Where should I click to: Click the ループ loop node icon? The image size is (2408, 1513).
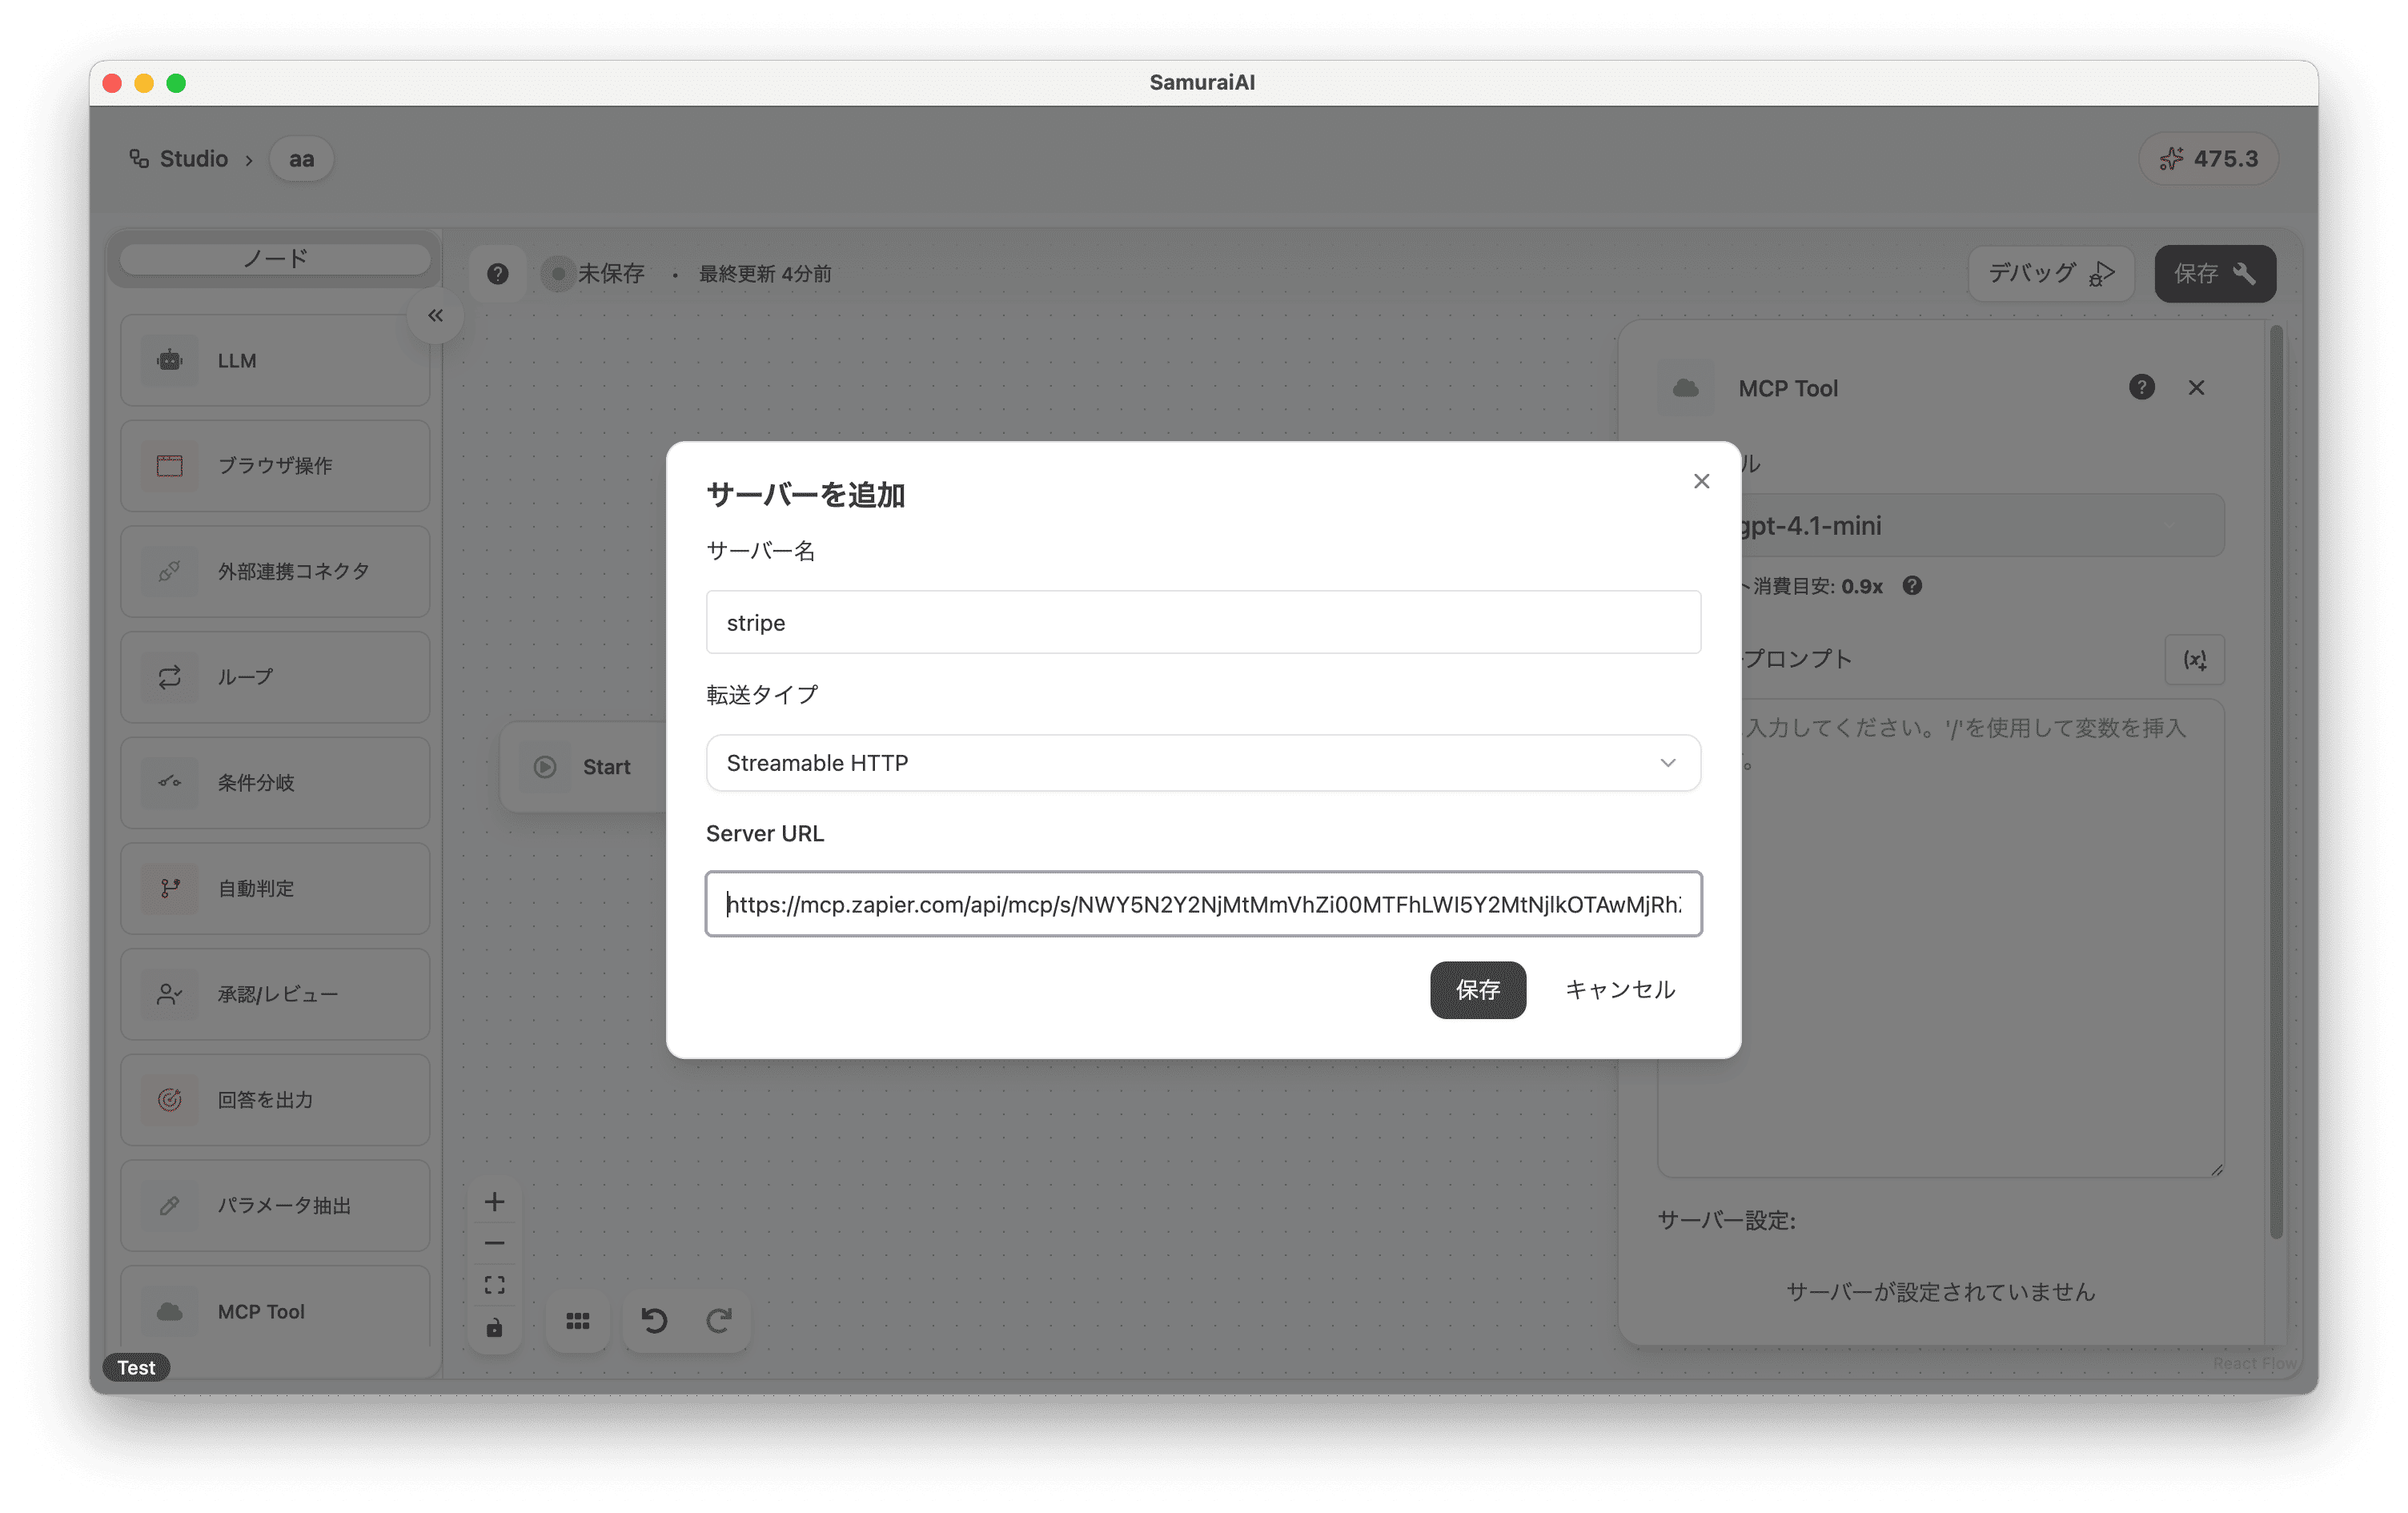[x=170, y=677]
